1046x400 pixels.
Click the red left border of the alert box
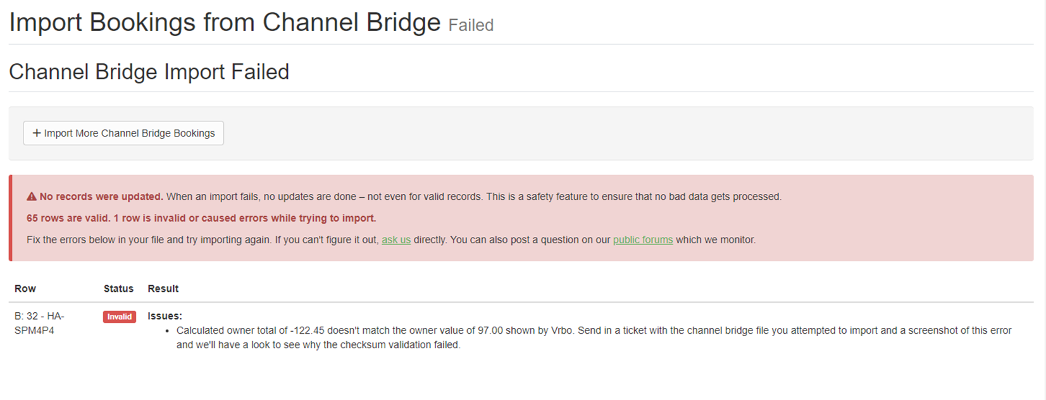[11, 218]
